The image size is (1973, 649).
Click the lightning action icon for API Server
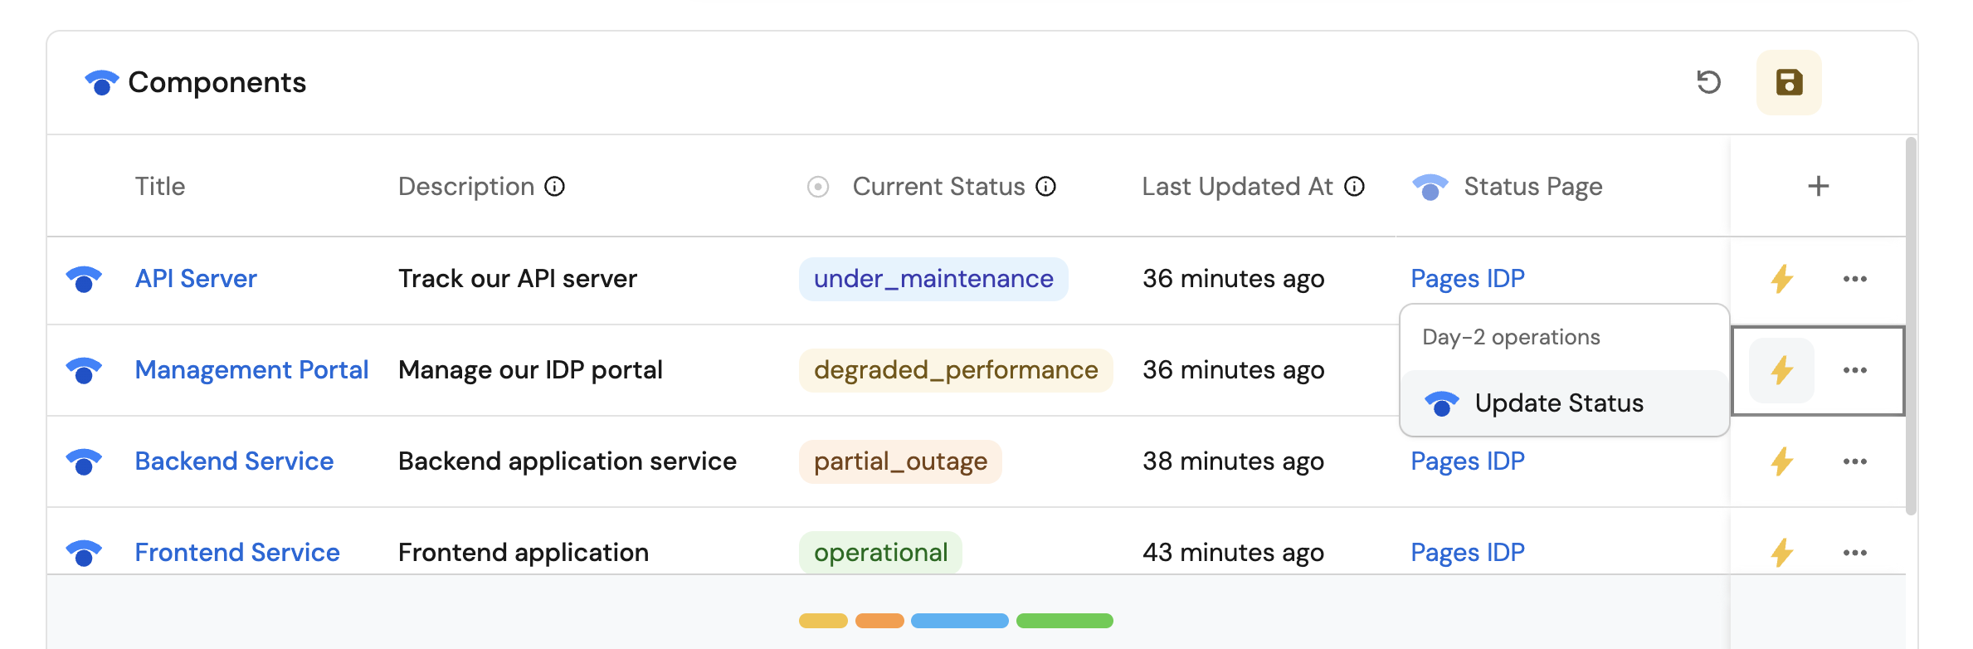(x=1781, y=279)
